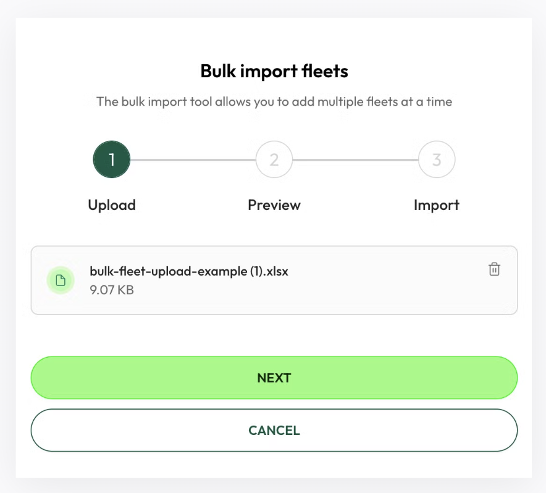Click blank area between file card and NEXT
The image size is (546, 493).
(x=274, y=335)
